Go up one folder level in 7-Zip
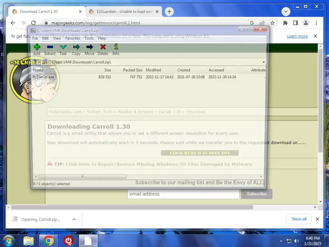The width and height of the screenshot is (329, 247). pos(35,62)
